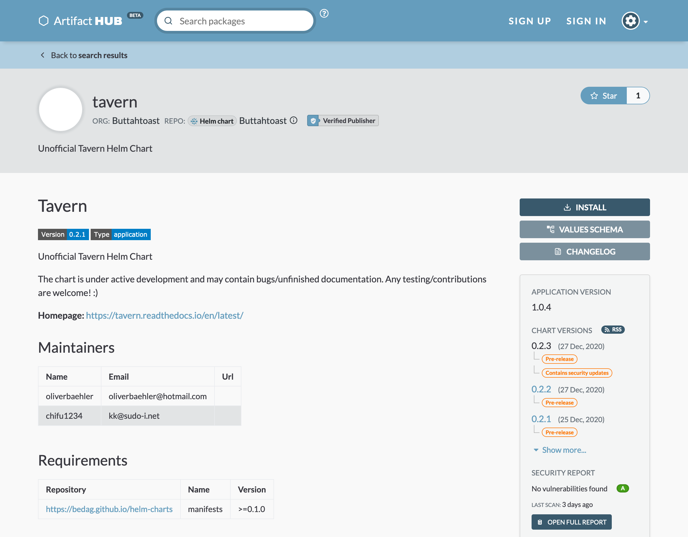Viewport: 688px width, 537px height.
Task: Click the manifests requirement name
Action: [205, 509]
